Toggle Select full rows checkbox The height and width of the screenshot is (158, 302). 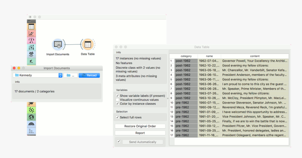(x=117, y=117)
